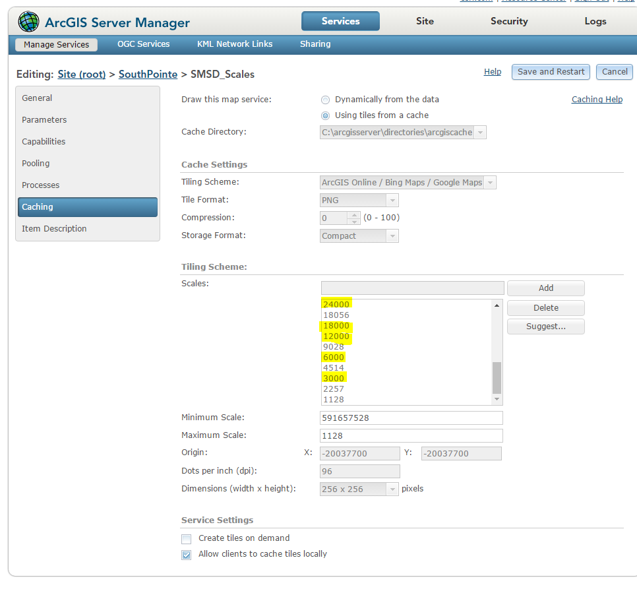This screenshot has height=595, width=637.
Task: Click the Delete scale button
Action: (x=545, y=308)
